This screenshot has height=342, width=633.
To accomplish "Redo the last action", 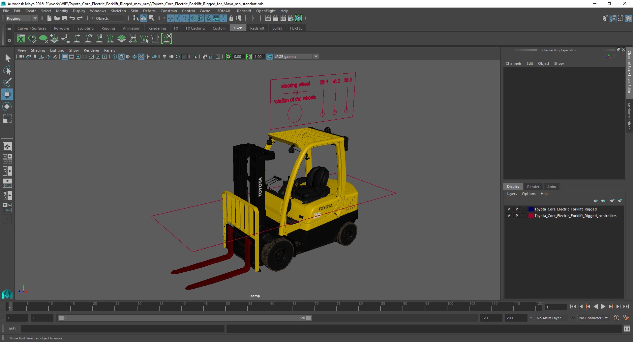I will pyautogui.click(x=80, y=18).
